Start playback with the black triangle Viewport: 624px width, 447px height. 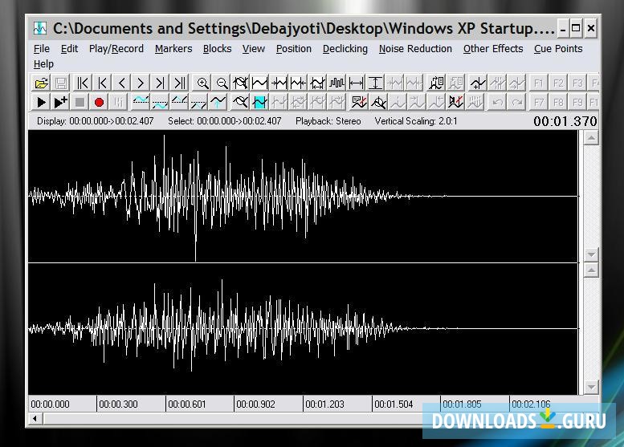41,102
